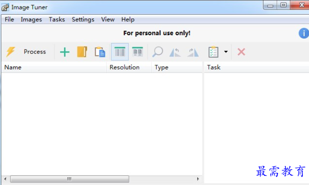This screenshot has height=185, width=309.
Task: Click the horizontal scrollbar thumb
Action: [70, 179]
